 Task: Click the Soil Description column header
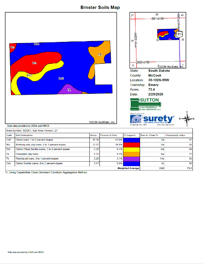click(x=24, y=135)
